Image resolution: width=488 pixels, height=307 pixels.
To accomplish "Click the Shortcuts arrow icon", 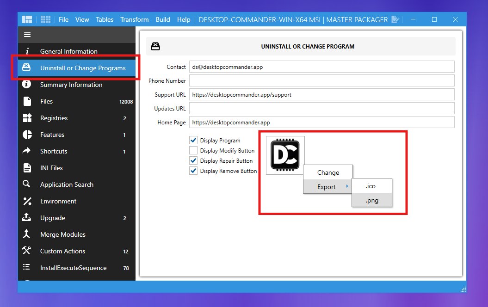I will pyautogui.click(x=26, y=151).
